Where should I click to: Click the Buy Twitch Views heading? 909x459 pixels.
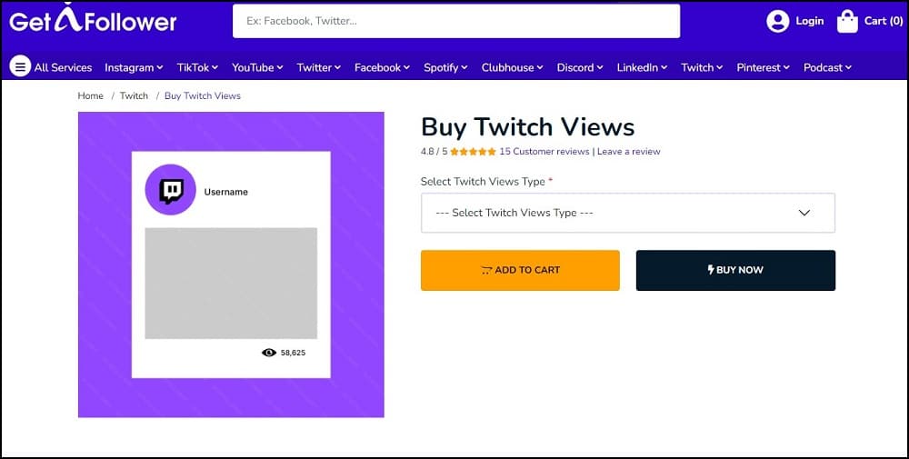pos(527,127)
